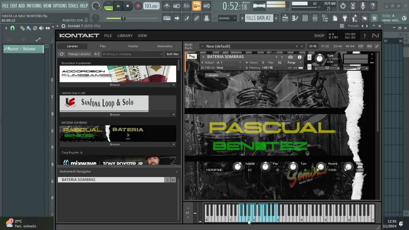This screenshot has height=230, width=409.
Task: Toggle M button in Instrument Navigator row
Action: pos(173,180)
